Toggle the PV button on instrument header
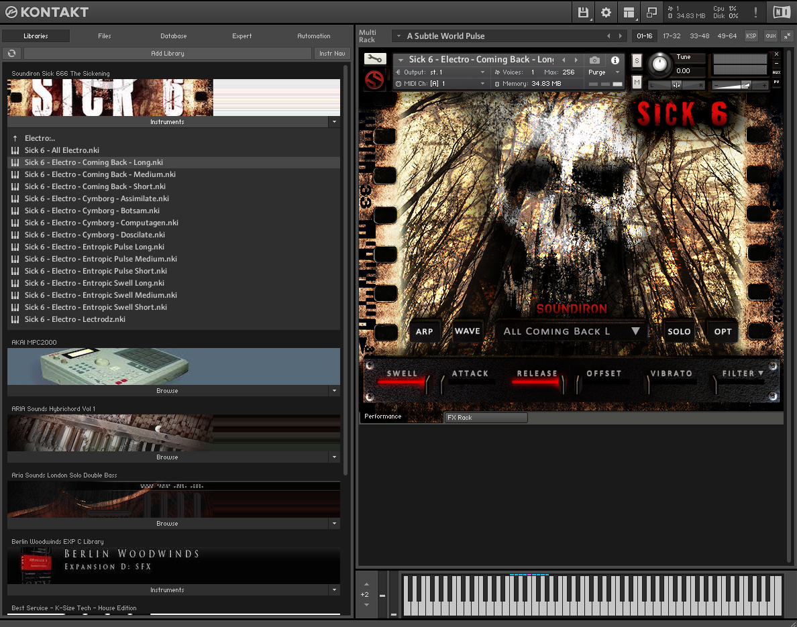The image size is (797, 627). pos(776,82)
